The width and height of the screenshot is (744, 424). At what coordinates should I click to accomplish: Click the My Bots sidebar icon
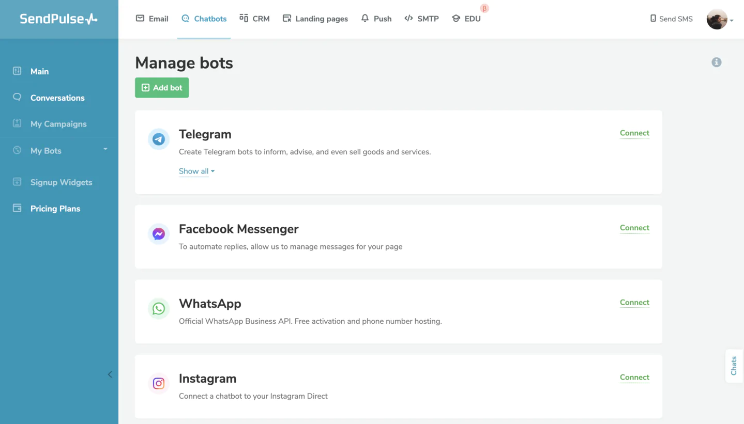(x=17, y=150)
